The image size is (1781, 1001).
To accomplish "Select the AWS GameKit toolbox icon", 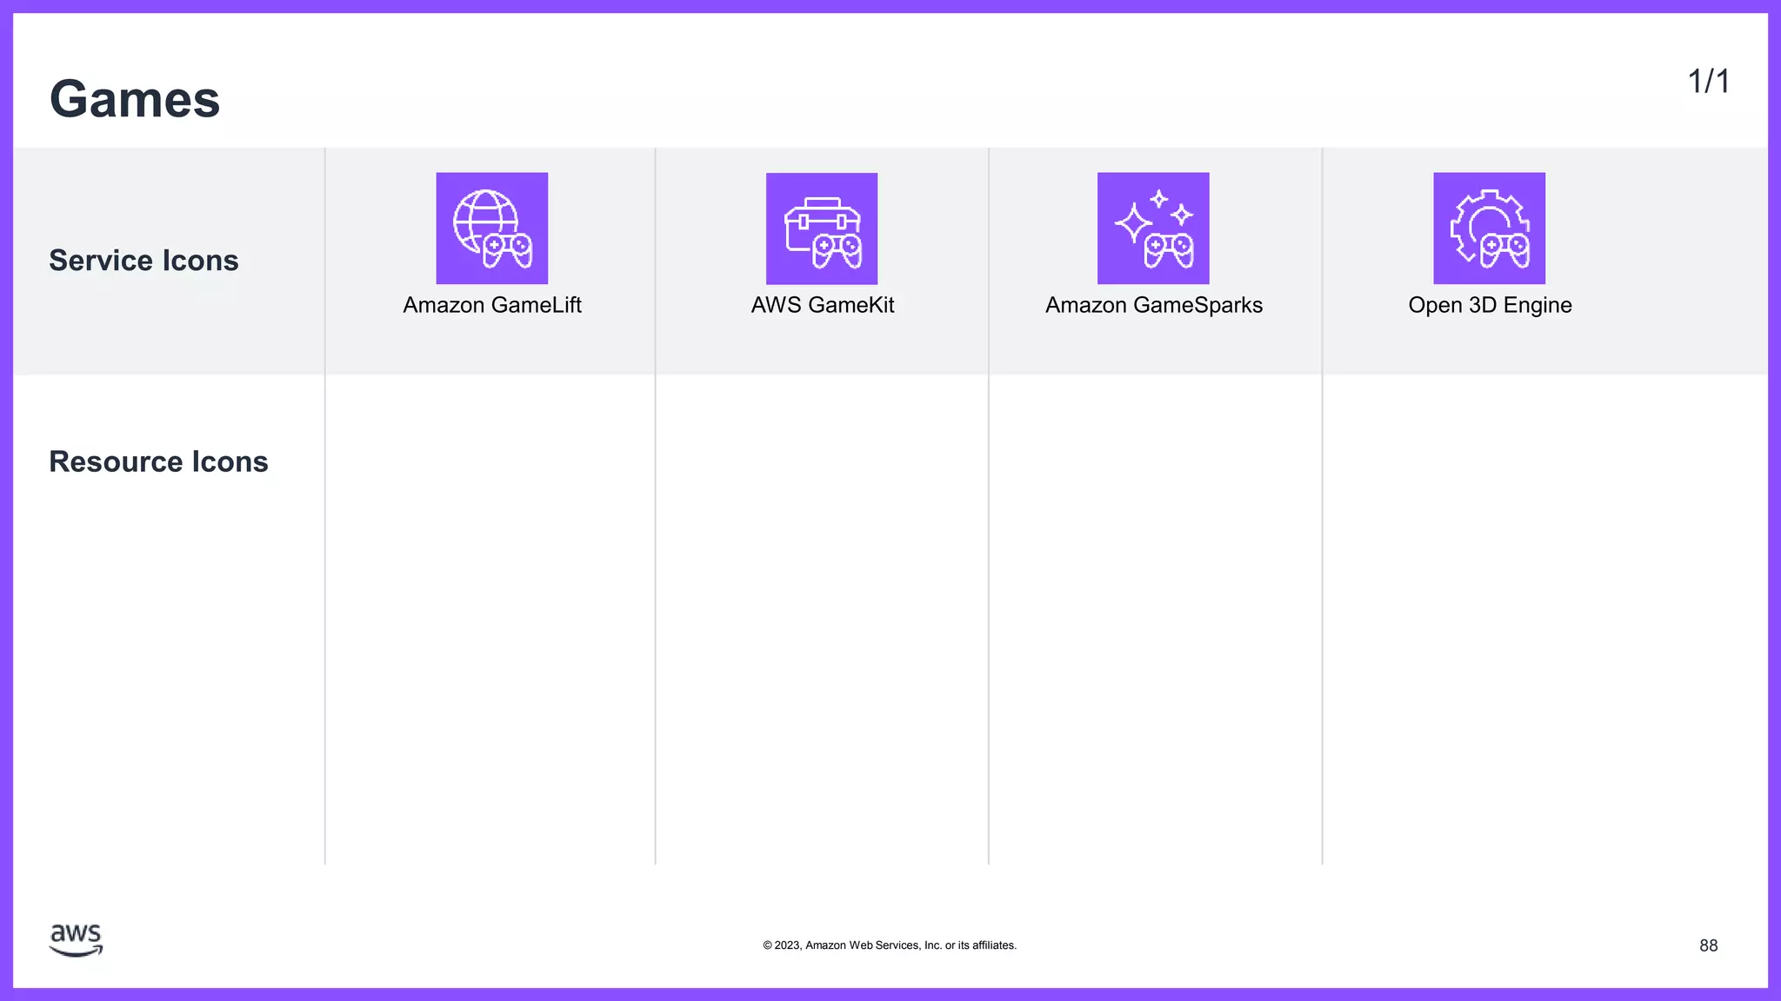I will pyautogui.click(x=822, y=229).
